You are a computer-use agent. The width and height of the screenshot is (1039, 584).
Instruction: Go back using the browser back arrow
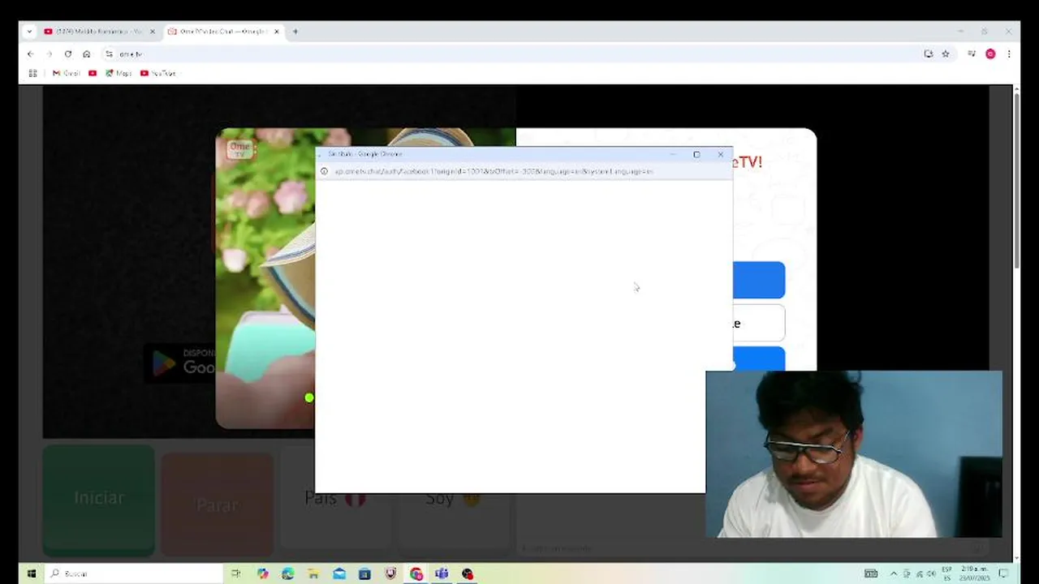[x=31, y=54]
